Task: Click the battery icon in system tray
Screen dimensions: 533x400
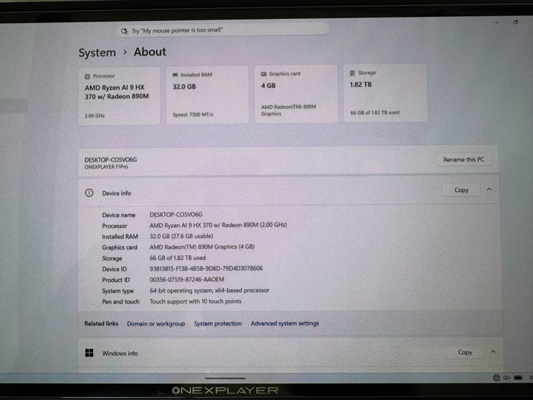Action: point(518,378)
